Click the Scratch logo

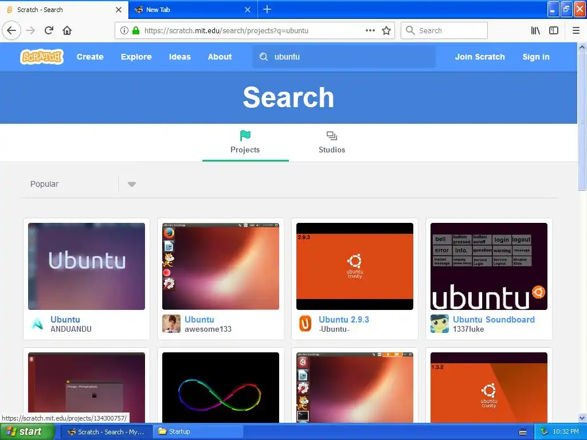(x=41, y=57)
